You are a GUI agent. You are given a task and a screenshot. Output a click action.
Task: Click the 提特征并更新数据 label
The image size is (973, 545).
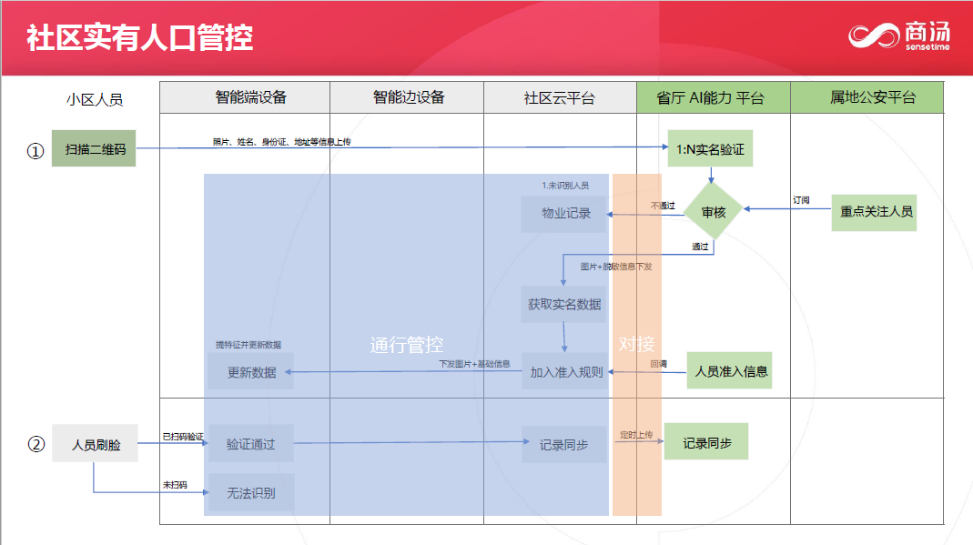(x=248, y=345)
